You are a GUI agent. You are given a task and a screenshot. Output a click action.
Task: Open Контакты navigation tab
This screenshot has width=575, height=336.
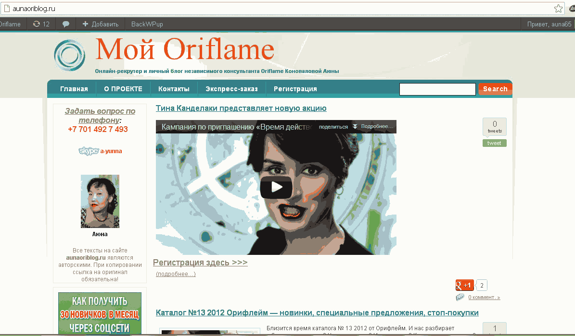[x=174, y=89]
